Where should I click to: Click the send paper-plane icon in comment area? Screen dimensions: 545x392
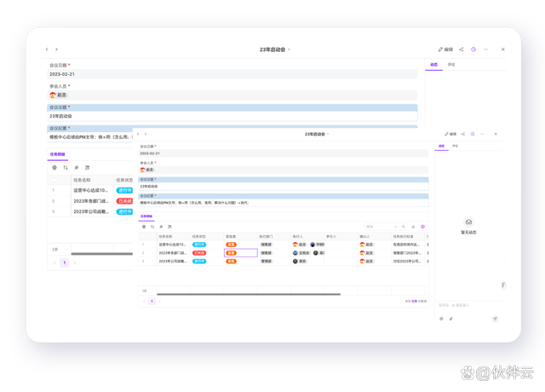point(495,318)
